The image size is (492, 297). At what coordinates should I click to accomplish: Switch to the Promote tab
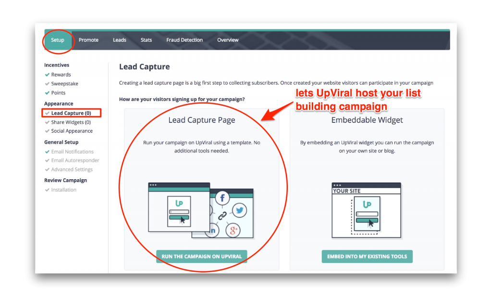[88, 40]
